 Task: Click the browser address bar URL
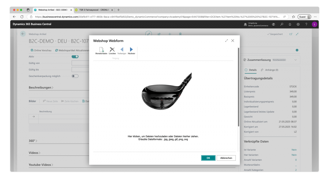click(157, 17)
